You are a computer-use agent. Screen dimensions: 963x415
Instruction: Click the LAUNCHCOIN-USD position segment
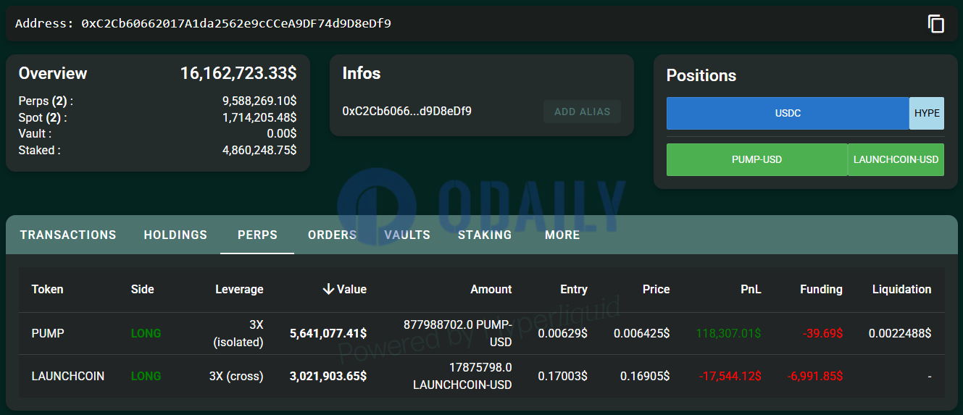coord(896,159)
